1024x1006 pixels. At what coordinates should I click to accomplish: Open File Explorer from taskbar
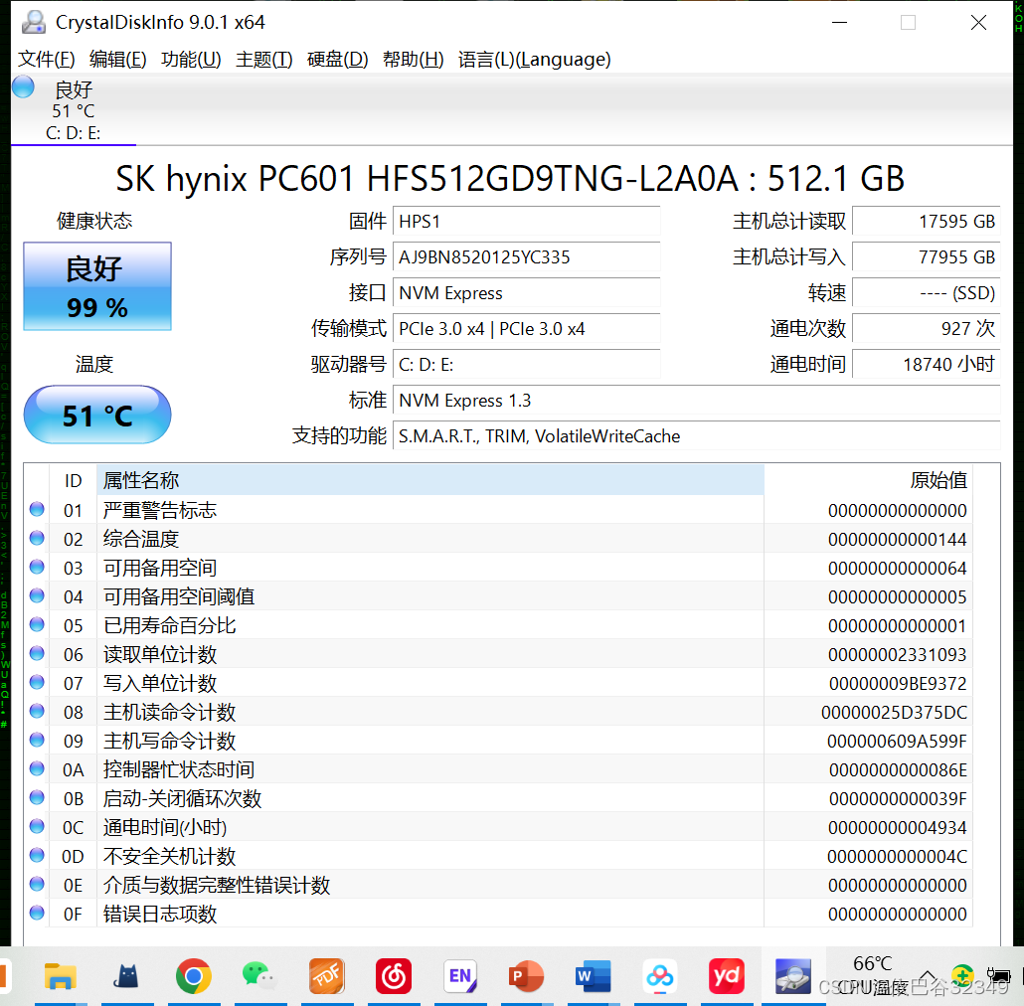pyautogui.click(x=60, y=976)
